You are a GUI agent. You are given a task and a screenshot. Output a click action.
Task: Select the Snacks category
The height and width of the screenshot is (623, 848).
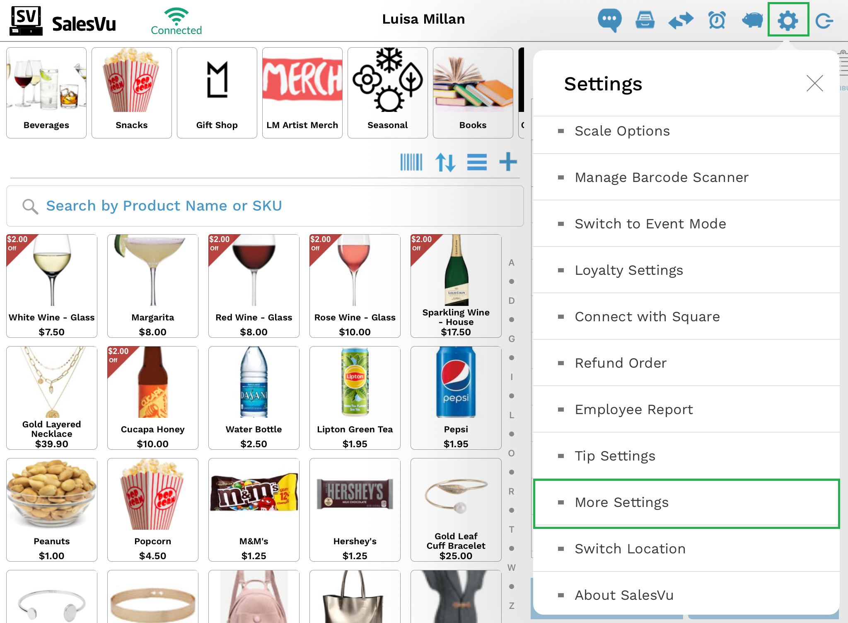tap(132, 93)
